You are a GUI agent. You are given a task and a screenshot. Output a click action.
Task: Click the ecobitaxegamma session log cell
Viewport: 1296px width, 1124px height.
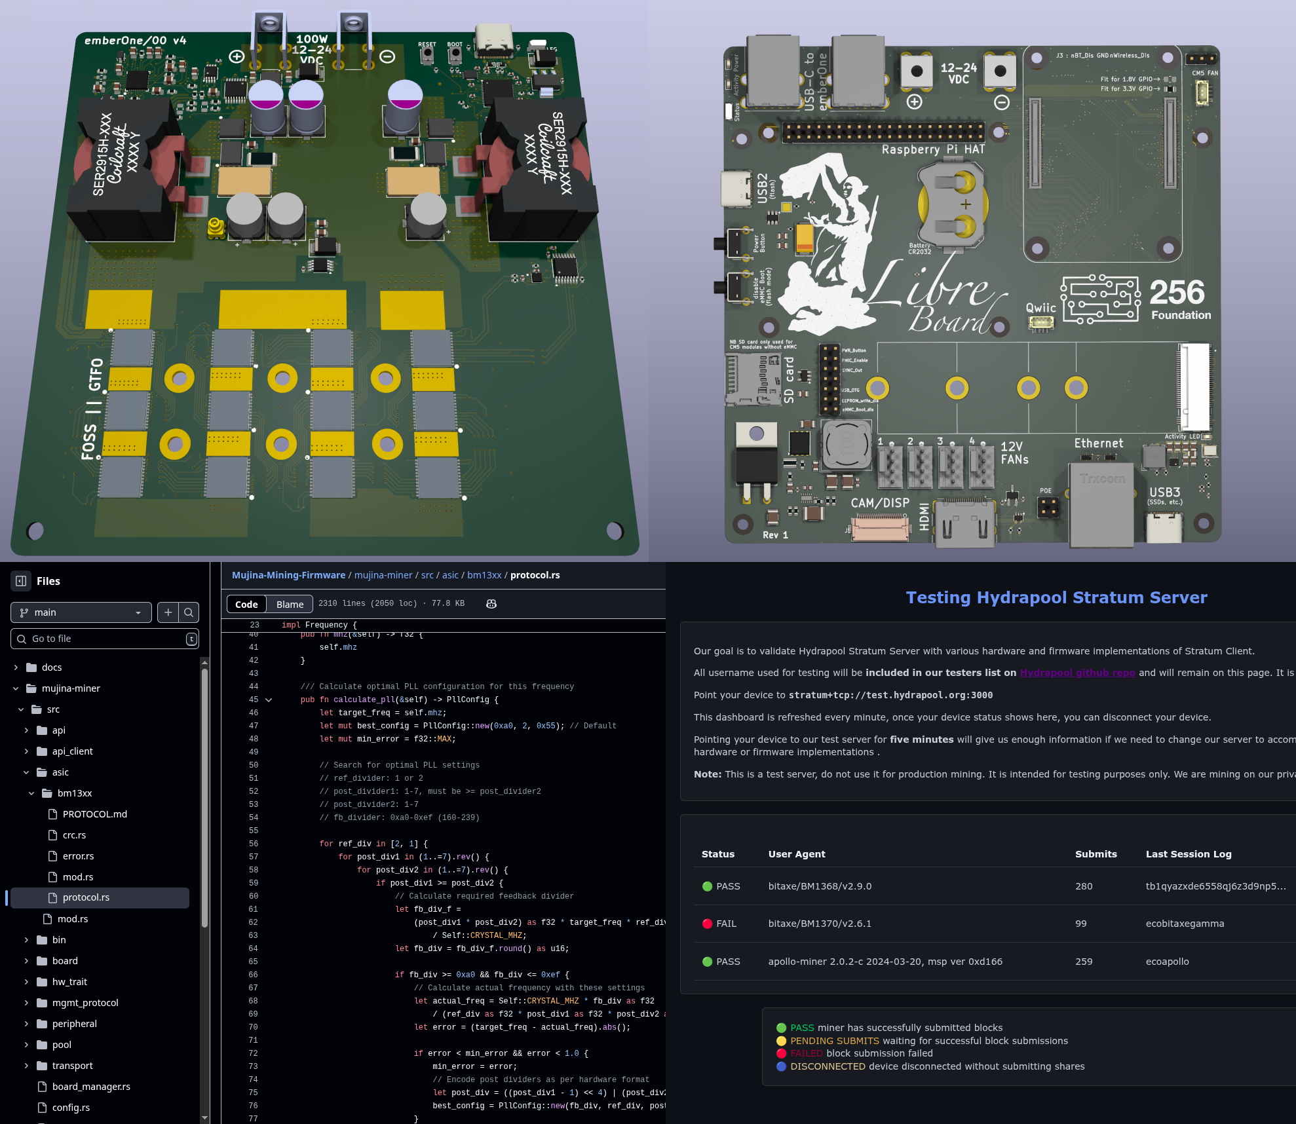point(1185,924)
